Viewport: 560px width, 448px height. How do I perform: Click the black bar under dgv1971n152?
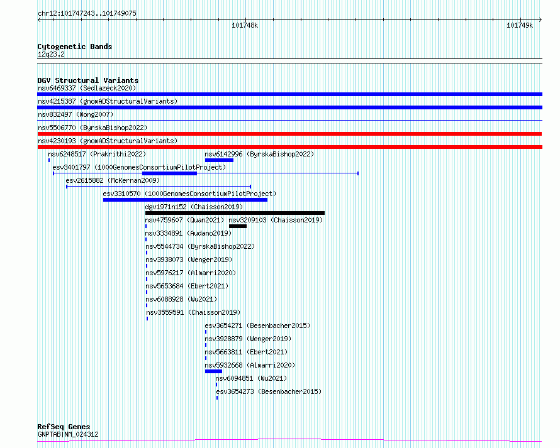click(235, 213)
